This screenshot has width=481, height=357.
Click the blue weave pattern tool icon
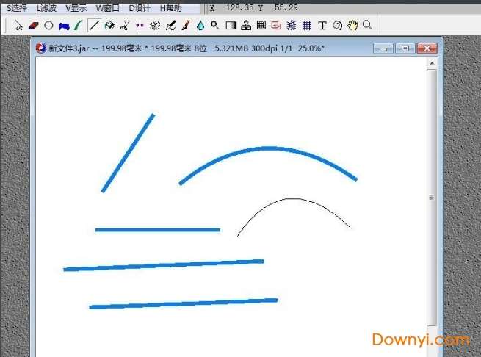tap(292, 26)
